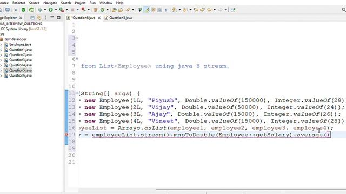
Task: Click the "Piyush" string on line 12
Action: click(x=163, y=100)
